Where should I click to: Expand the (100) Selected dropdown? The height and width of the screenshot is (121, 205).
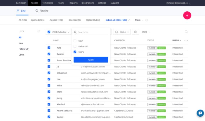pos(59,32)
